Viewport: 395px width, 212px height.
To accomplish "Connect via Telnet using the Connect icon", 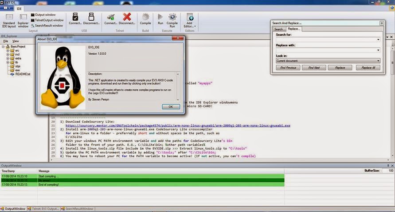I will click(x=110, y=19).
